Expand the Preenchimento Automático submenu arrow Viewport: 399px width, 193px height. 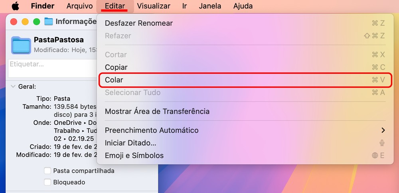click(x=383, y=130)
